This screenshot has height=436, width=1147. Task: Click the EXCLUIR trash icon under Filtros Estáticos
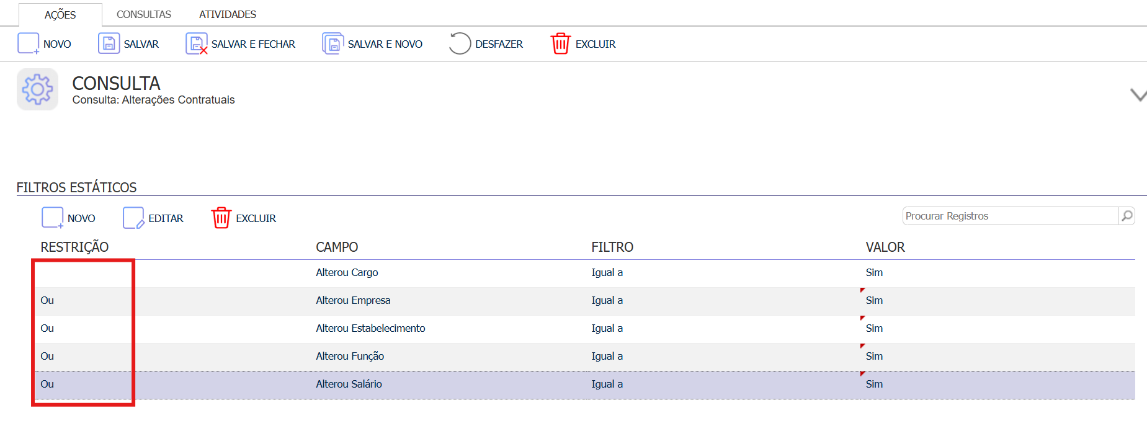[221, 218]
